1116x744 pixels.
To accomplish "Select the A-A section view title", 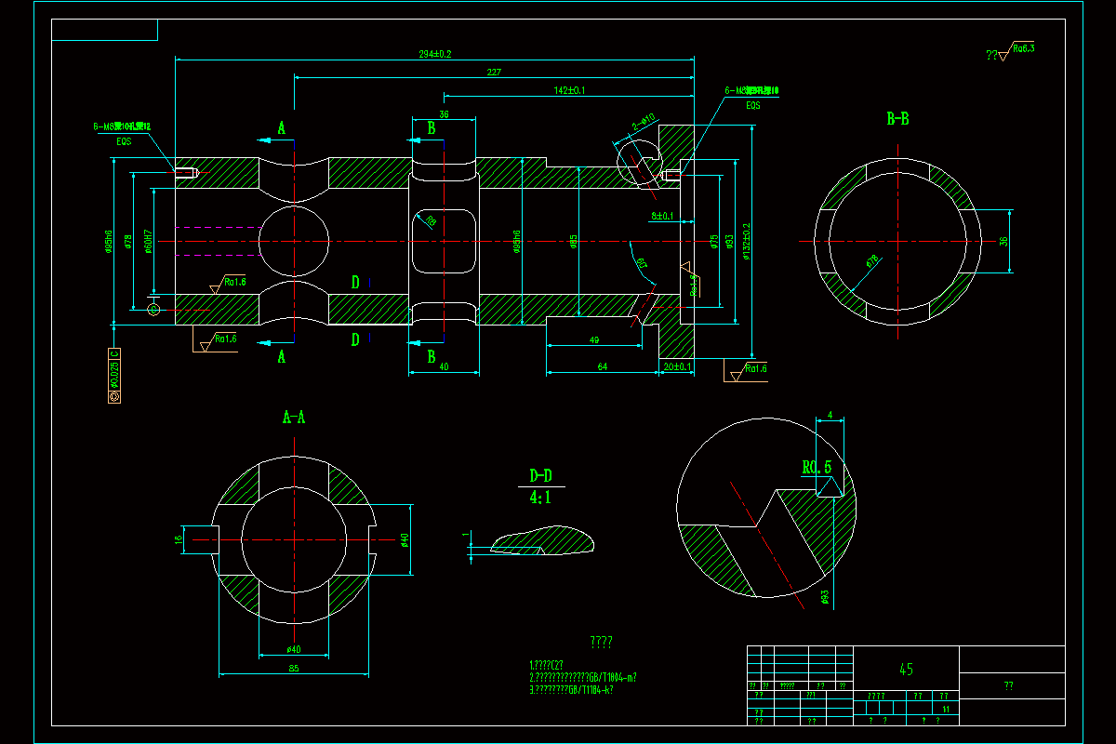I will coord(295,418).
